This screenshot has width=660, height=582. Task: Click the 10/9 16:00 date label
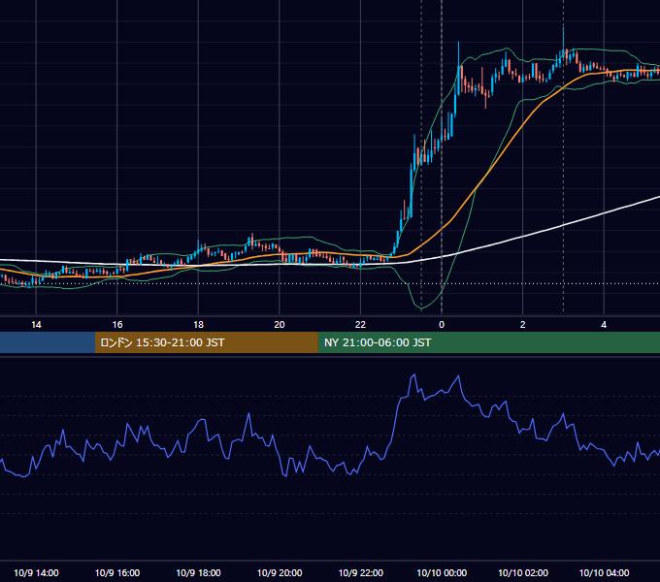click(117, 572)
